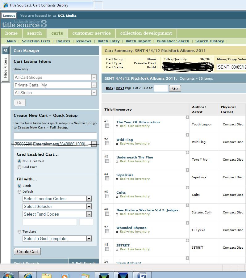Choose the Default fill option

[19, 192]
